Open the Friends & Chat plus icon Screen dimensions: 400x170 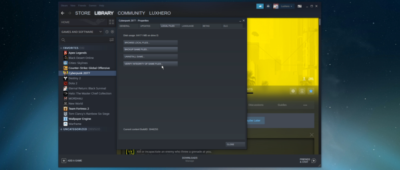[314, 160]
